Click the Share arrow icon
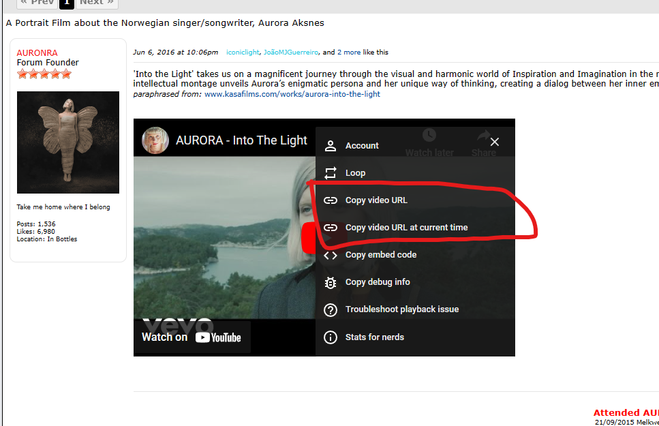This screenshot has height=426, width=659. [484, 135]
